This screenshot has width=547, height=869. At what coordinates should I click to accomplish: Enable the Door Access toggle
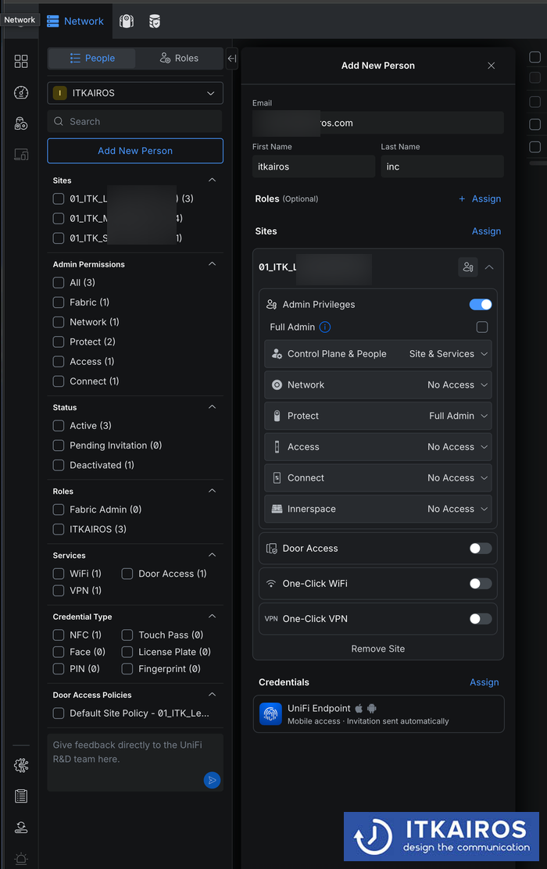[x=481, y=548]
